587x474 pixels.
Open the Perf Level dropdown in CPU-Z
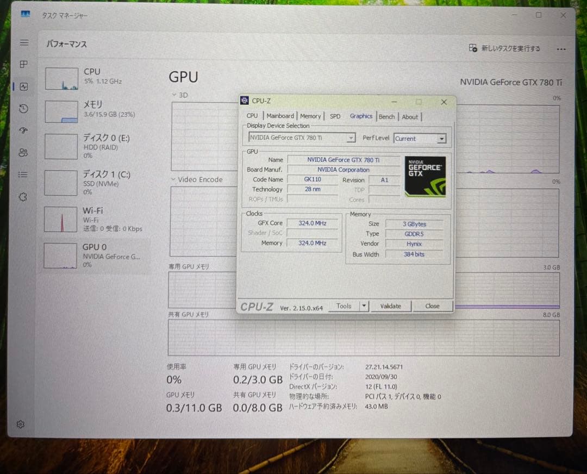(440, 139)
